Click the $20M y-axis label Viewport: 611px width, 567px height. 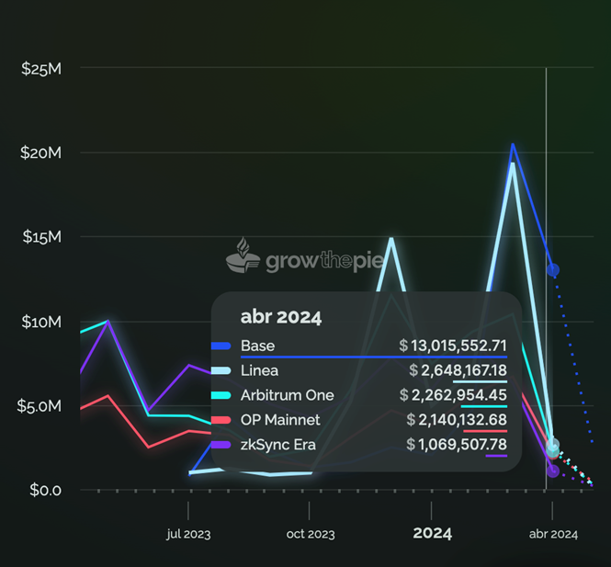coord(41,153)
